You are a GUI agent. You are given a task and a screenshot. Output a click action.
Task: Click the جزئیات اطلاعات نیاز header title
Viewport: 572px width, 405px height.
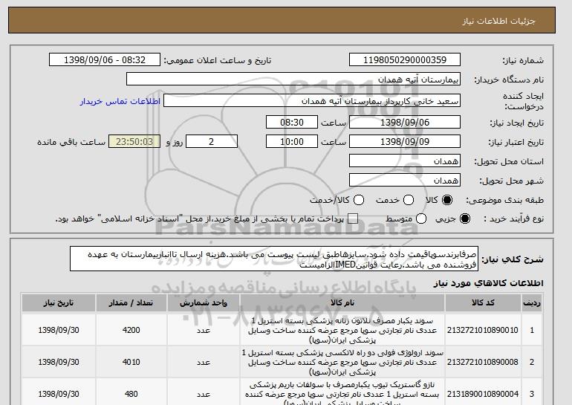498,21
